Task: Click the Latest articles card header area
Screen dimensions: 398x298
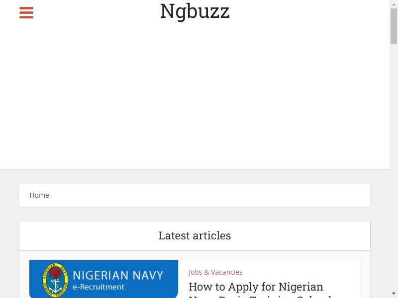Action: coord(195,236)
